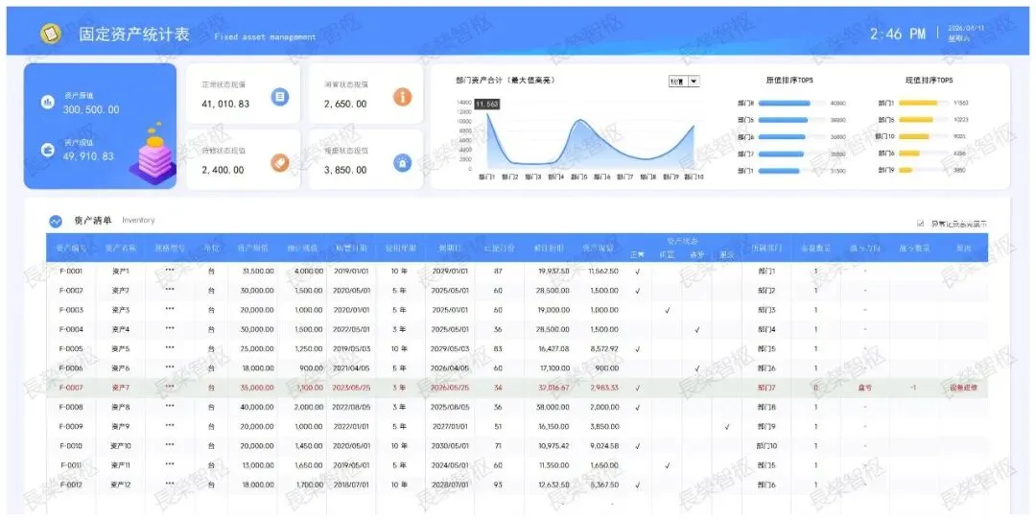Click salvage value cell 4,000.00
1036x521 pixels.
coord(302,272)
